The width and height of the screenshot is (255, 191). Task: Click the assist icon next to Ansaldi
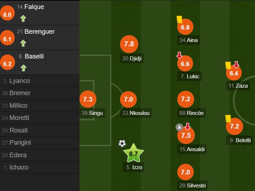[179, 127]
